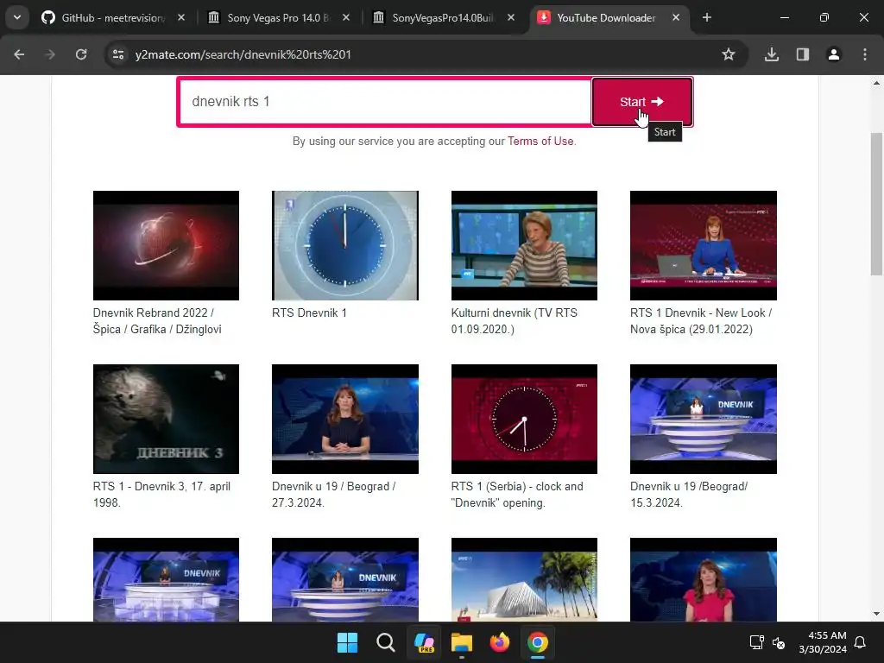Viewport: 884px width, 663px height.
Task: Click the dnevnik rts 1 search field
Action: tap(385, 102)
